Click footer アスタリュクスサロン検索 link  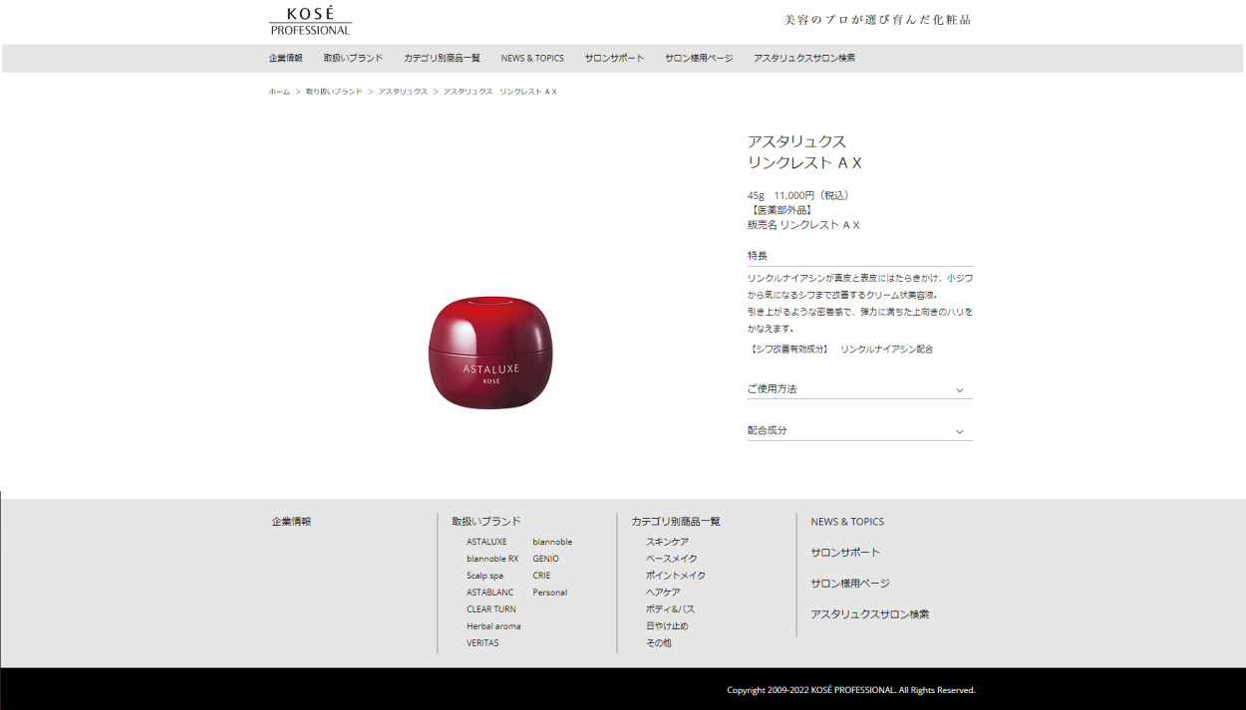pyautogui.click(x=870, y=614)
